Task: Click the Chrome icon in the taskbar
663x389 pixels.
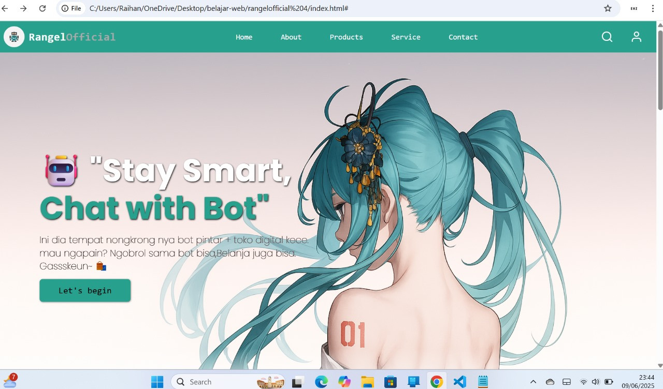Action: click(x=437, y=382)
